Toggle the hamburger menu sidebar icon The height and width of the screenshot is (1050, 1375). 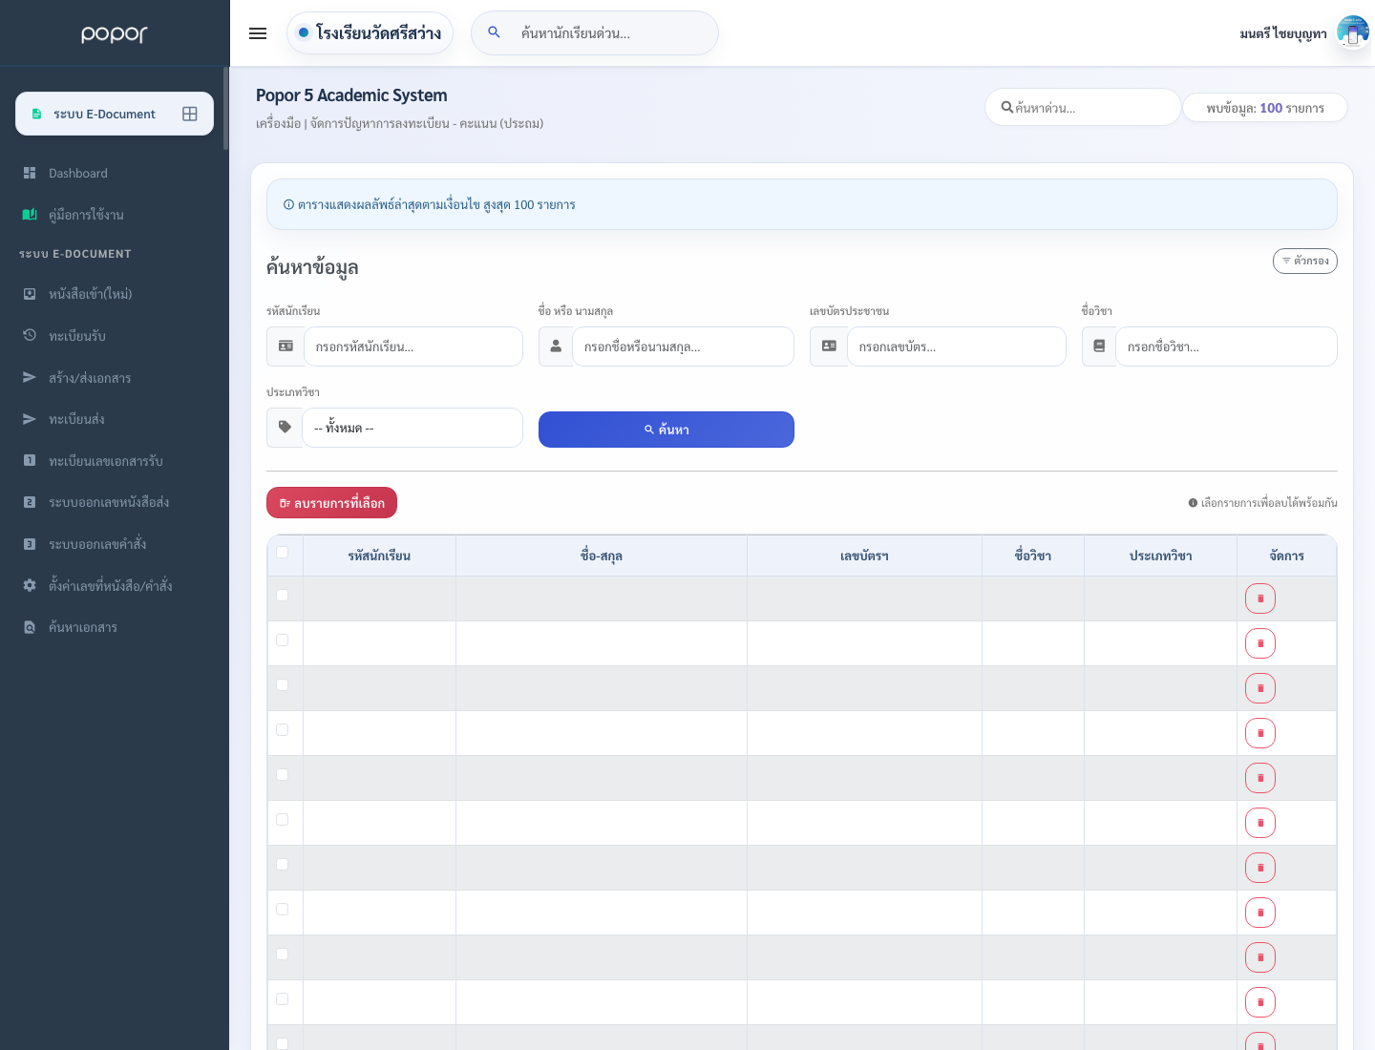click(258, 33)
